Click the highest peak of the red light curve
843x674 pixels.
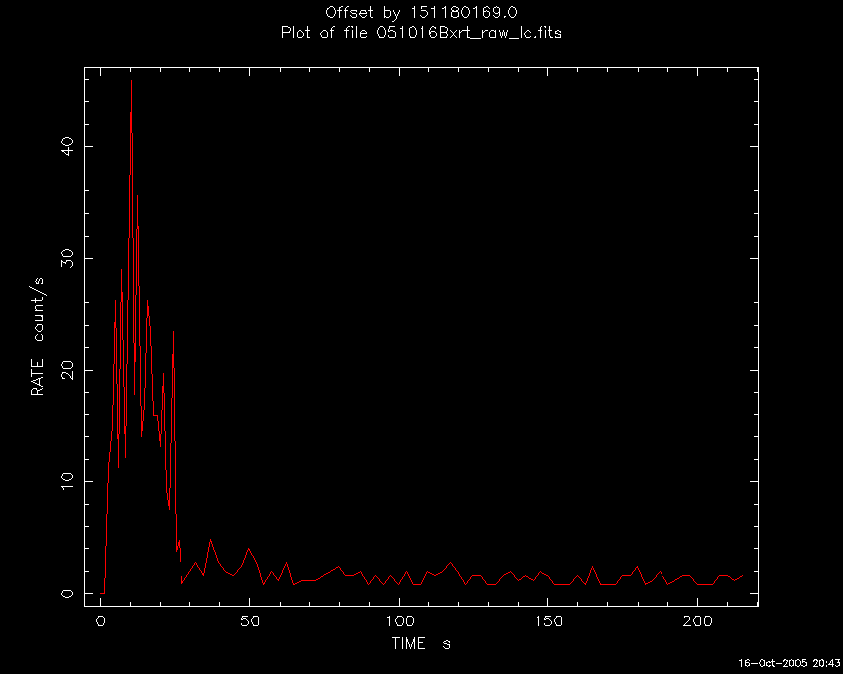(x=131, y=80)
